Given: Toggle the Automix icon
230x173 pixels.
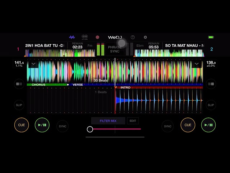Looking at the screenshot, I should pyautogui.click(x=85, y=37).
